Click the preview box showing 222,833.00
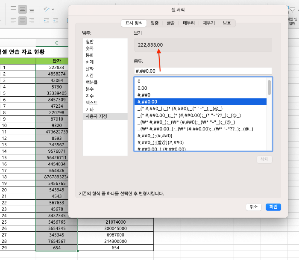299x260 pixels. (x=203, y=45)
